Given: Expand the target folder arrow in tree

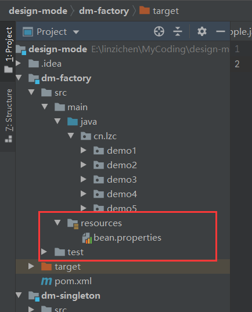Looking at the screenshot, I should click(31, 266).
